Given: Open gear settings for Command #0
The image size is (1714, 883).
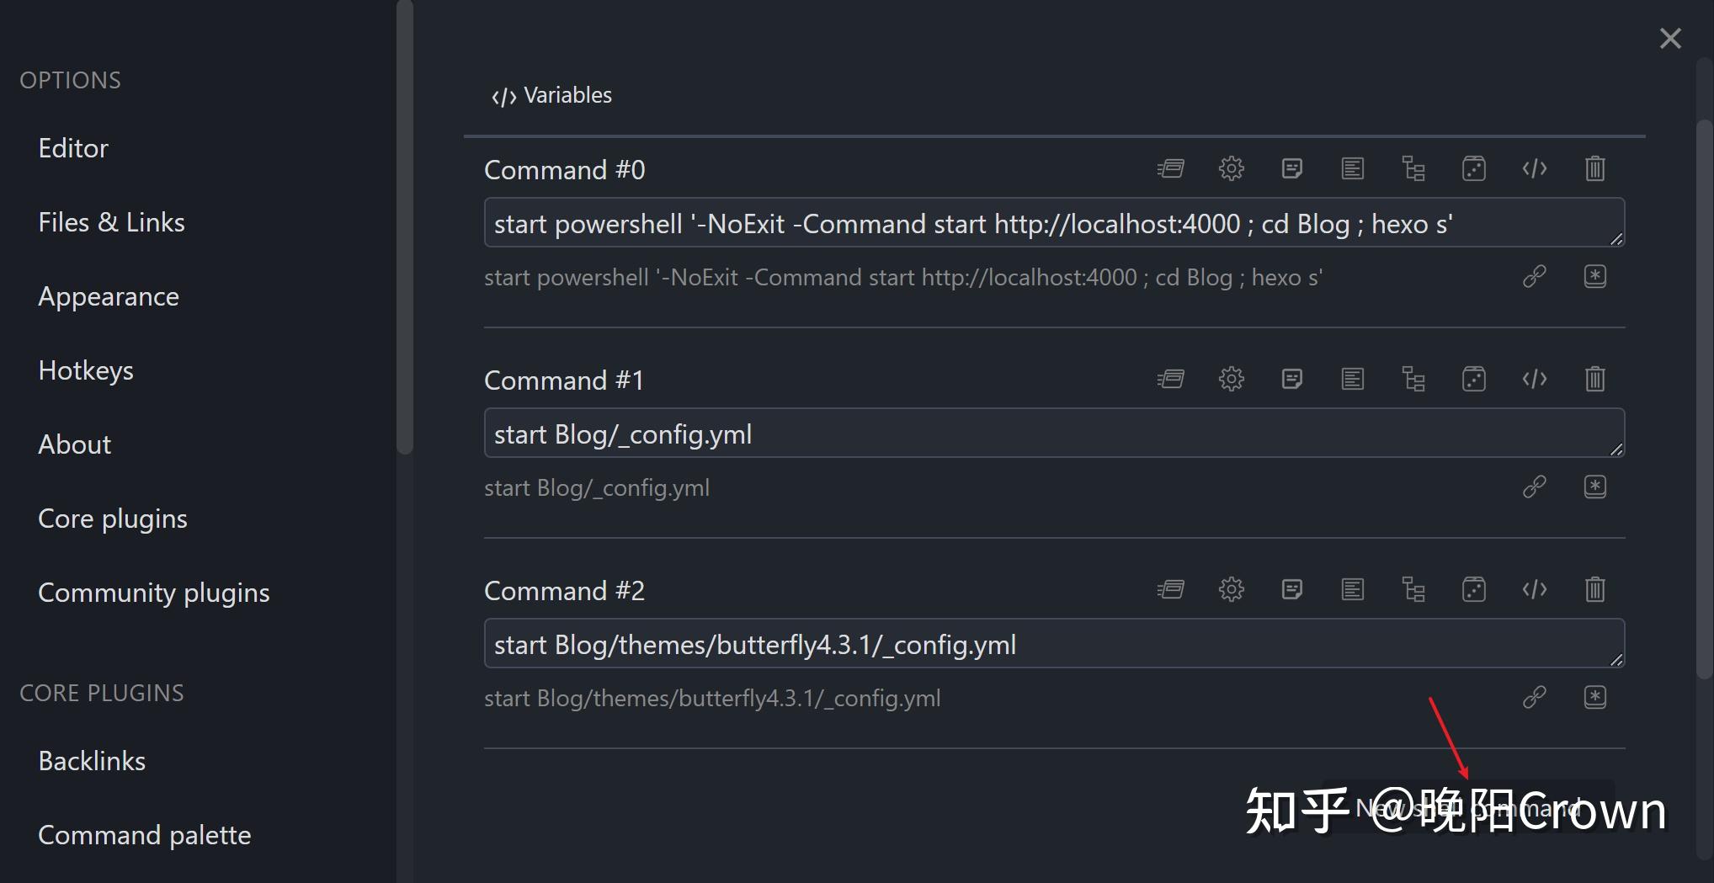Looking at the screenshot, I should point(1231,168).
